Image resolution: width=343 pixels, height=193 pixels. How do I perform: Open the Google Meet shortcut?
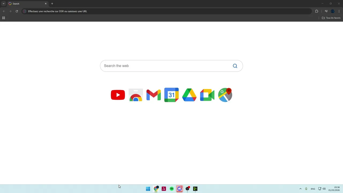click(207, 95)
